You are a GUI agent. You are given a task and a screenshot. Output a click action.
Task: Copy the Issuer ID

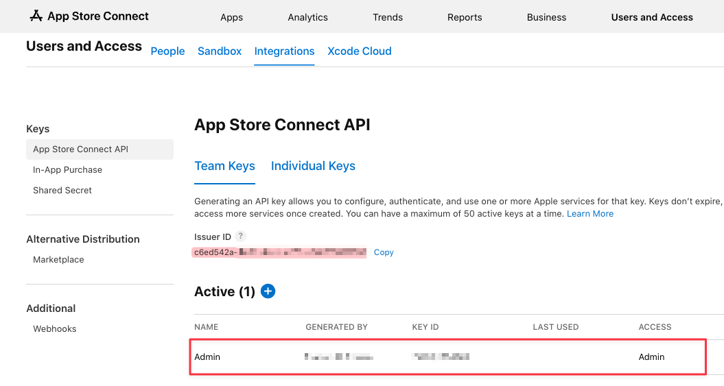coord(384,252)
